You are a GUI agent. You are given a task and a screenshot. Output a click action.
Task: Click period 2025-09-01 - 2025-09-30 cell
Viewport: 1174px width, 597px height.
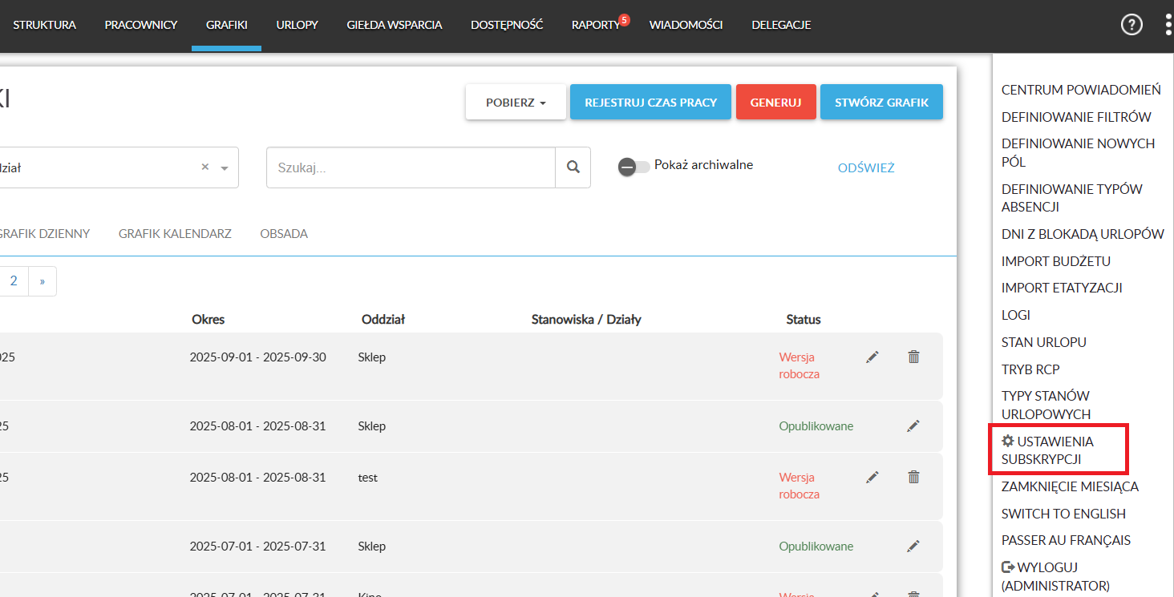point(257,357)
